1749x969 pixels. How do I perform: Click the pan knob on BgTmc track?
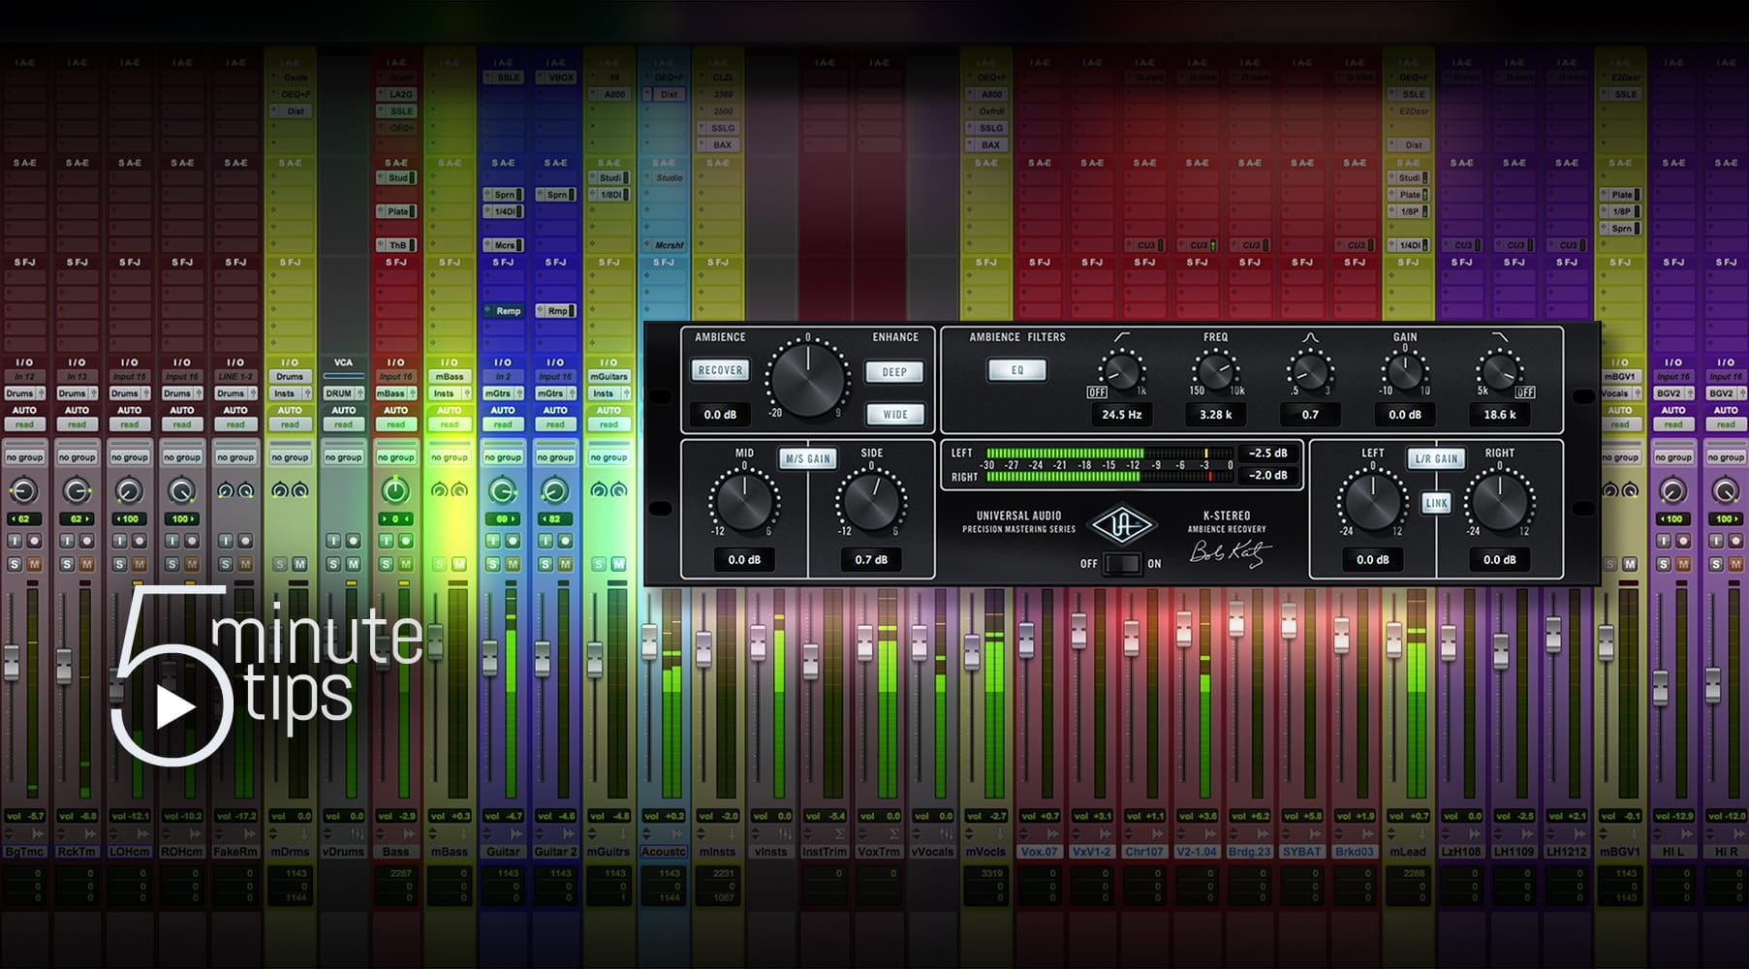(24, 491)
